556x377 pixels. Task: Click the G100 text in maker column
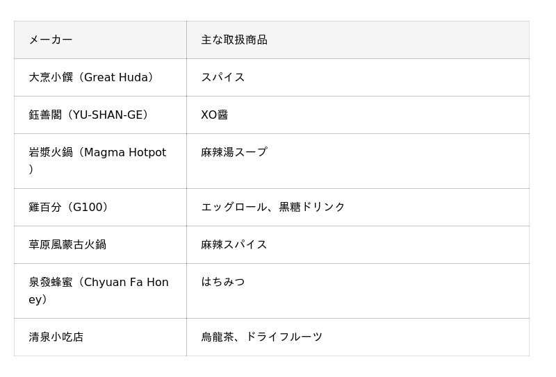point(88,207)
